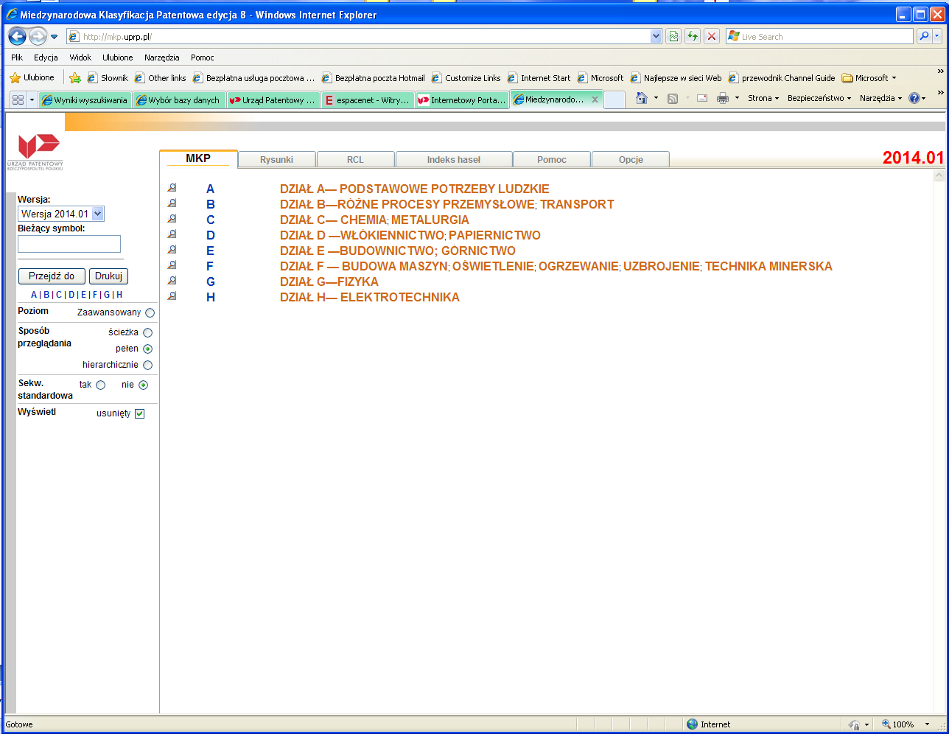Open Quick Tabs grid icon

coord(18,100)
